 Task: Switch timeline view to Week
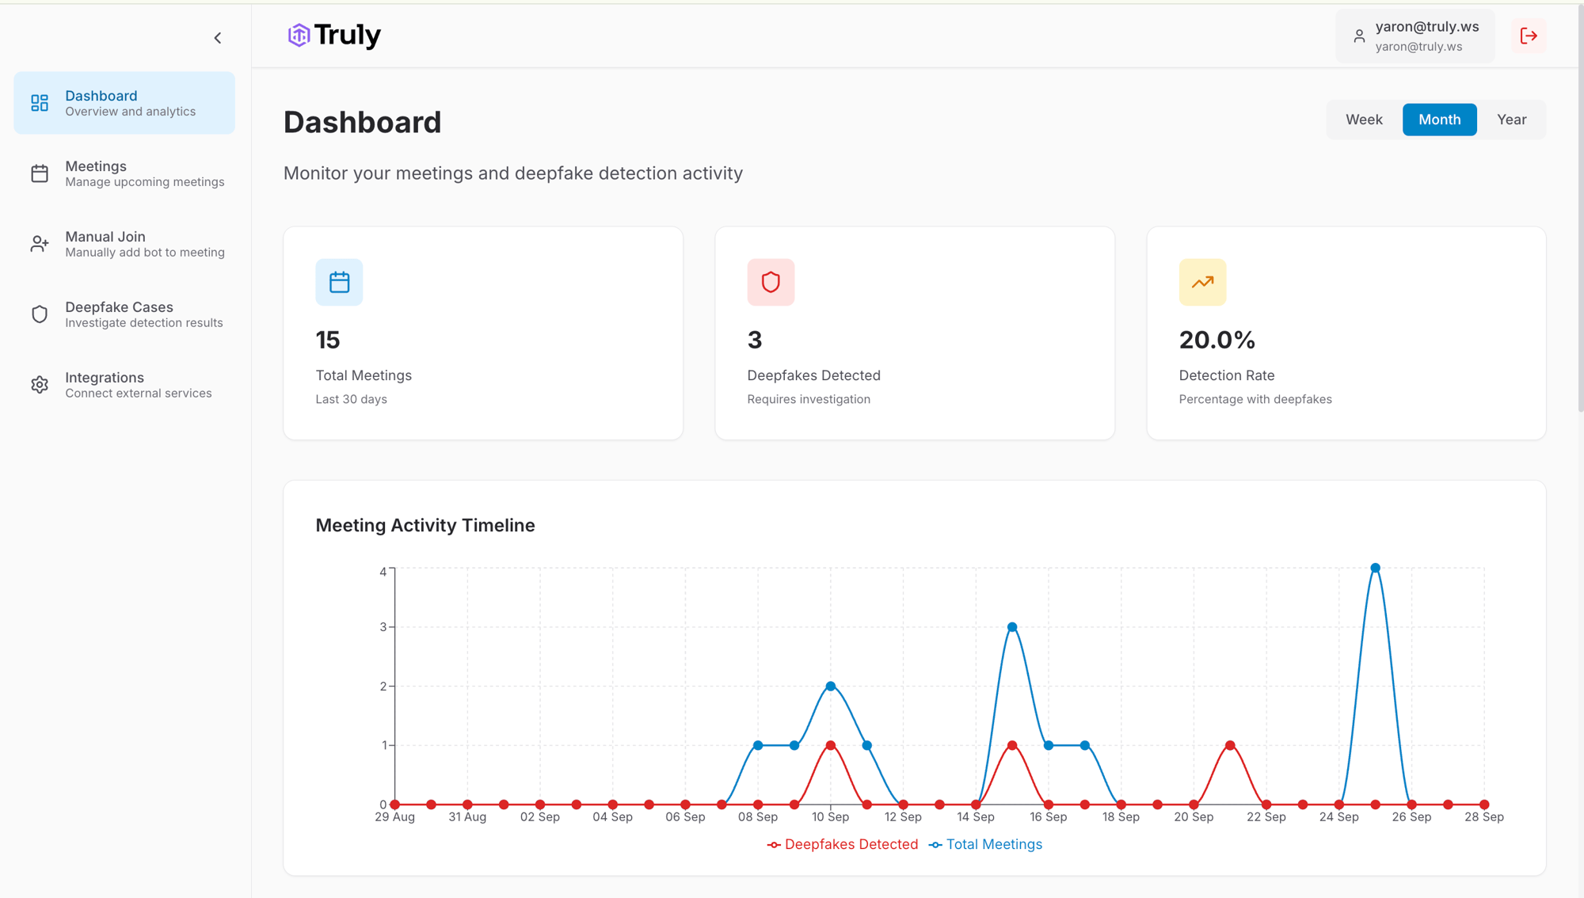click(1363, 119)
